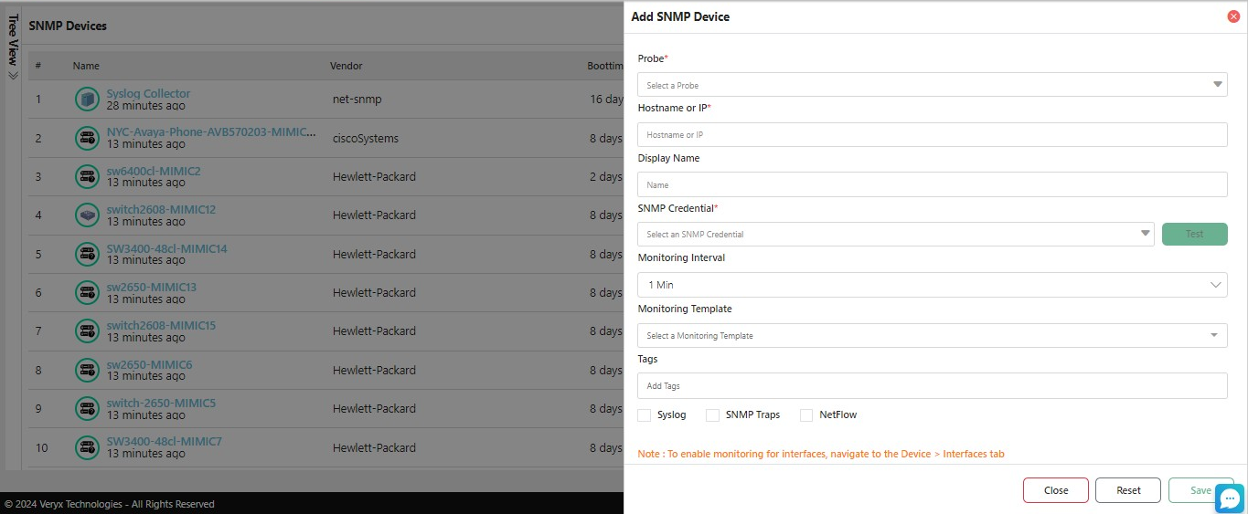Click the Test credential button
The image size is (1248, 514).
click(1194, 234)
